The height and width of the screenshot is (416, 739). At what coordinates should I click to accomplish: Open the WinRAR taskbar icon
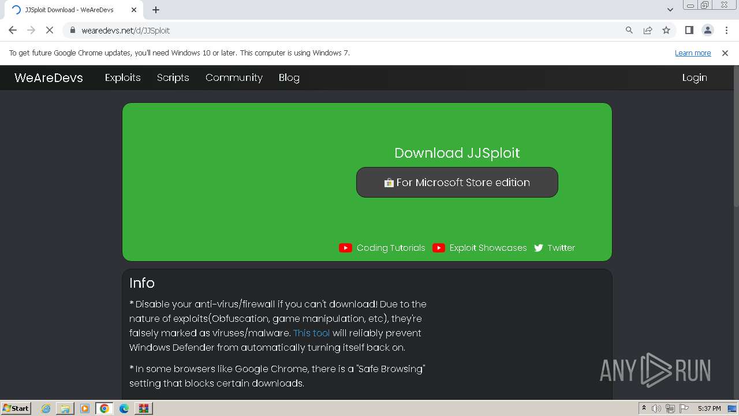[143, 408]
